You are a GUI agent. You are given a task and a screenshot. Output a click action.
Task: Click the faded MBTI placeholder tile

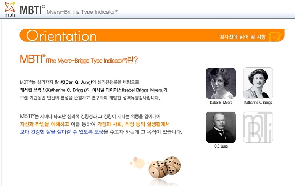(x=258, y=127)
